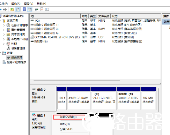Image resolution: width=170 pixels, height=135 pixels.
Task: Sort by the File System column header
Action: pyautogui.click(x=104, y=16)
